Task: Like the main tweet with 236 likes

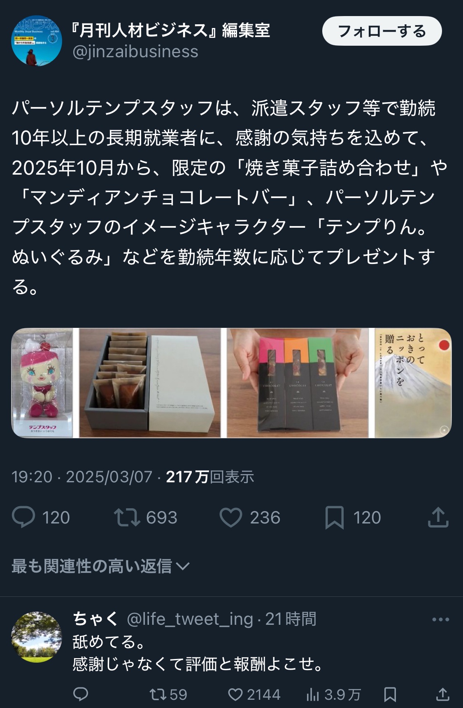Action: [231, 517]
